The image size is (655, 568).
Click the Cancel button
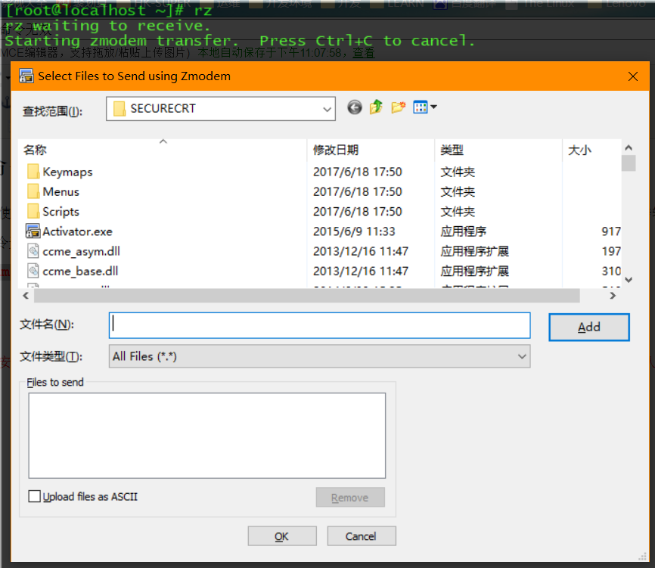(x=362, y=536)
